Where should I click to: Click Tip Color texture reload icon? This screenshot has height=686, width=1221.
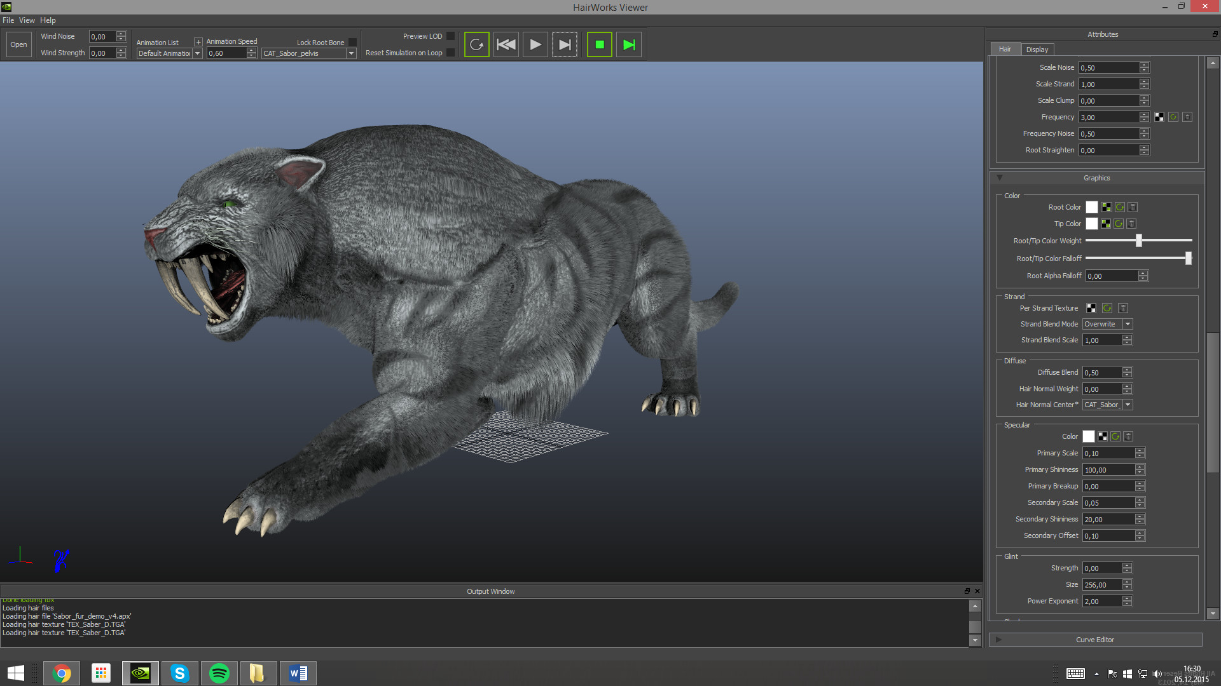coord(1119,224)
